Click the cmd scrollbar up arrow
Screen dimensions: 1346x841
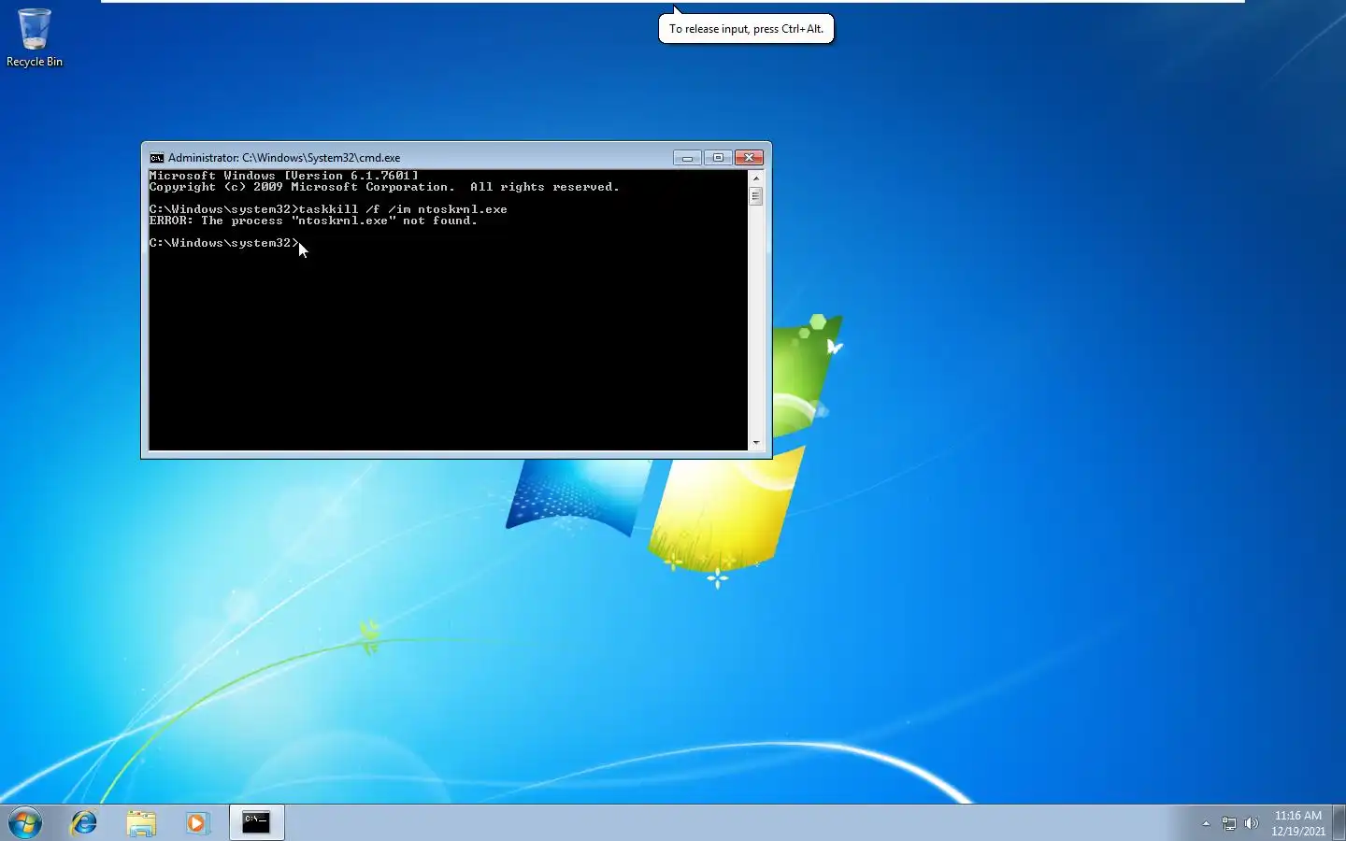click(x=755, y=178)
